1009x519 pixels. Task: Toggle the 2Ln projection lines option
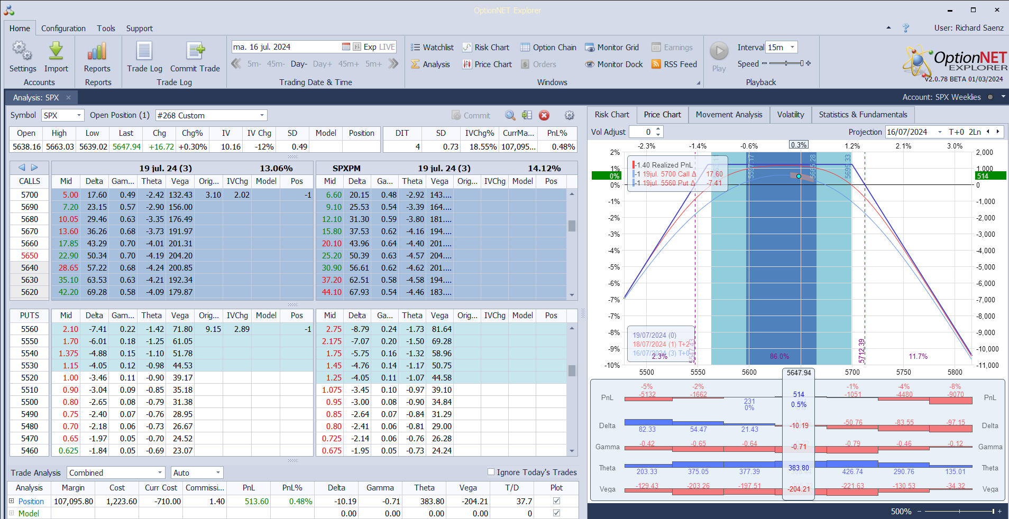975,132
